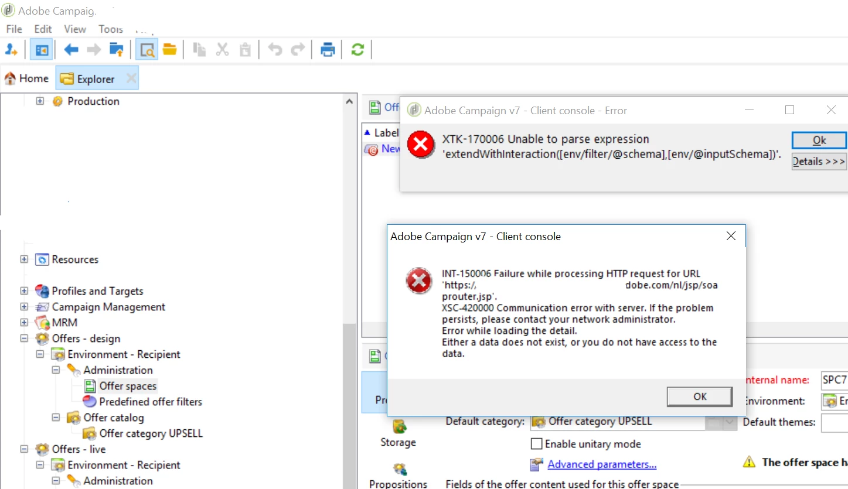Select Resources in the tree
The image size is (848, 489).
(75, 259)
